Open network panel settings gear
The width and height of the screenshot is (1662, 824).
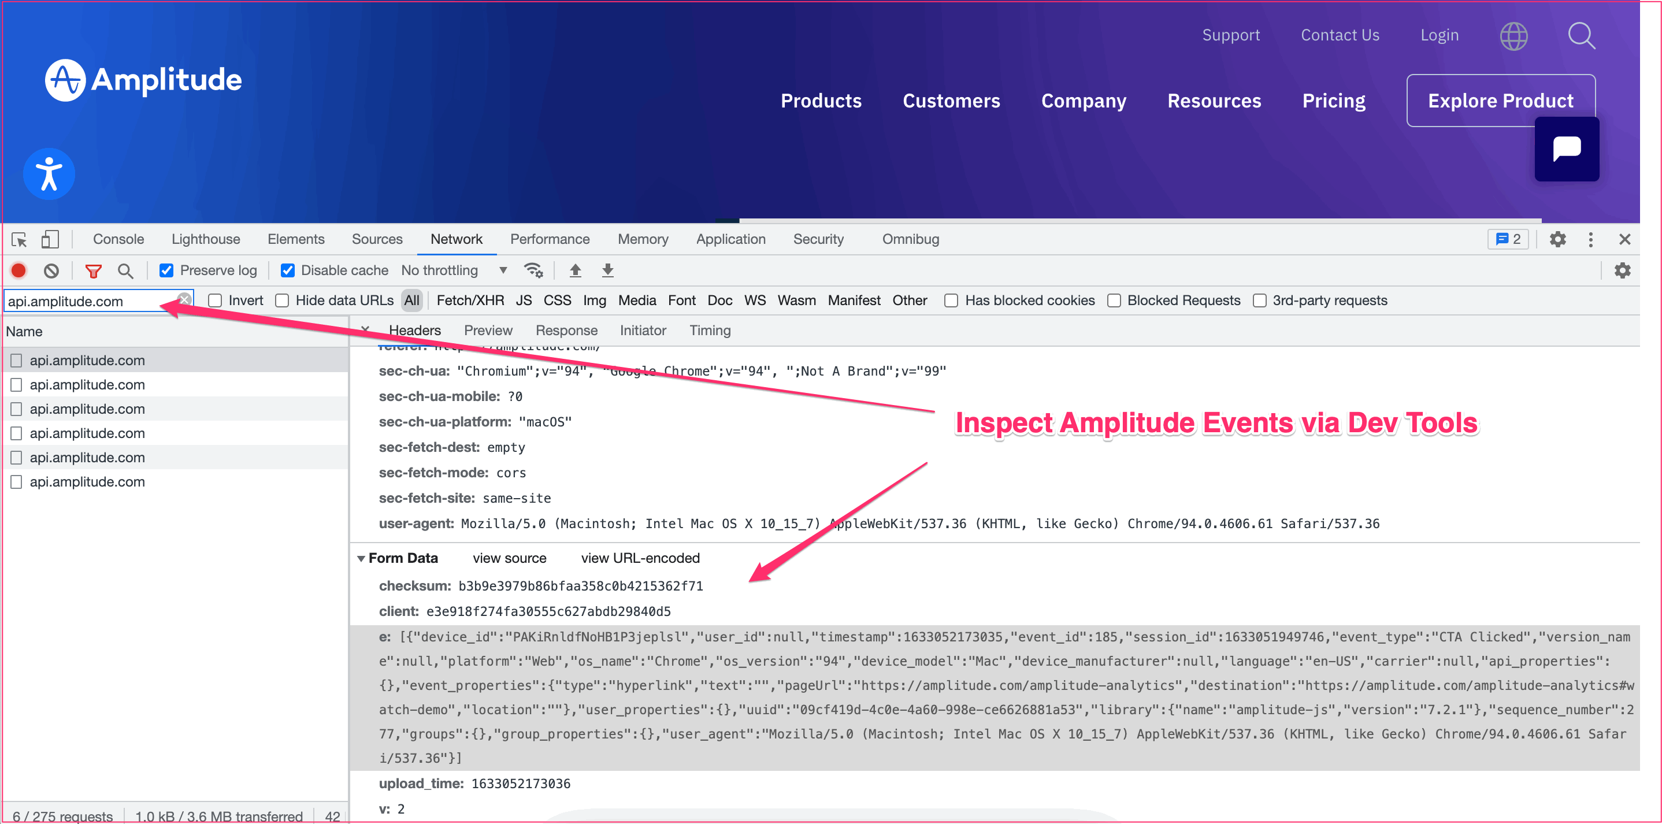point(1622,270)
